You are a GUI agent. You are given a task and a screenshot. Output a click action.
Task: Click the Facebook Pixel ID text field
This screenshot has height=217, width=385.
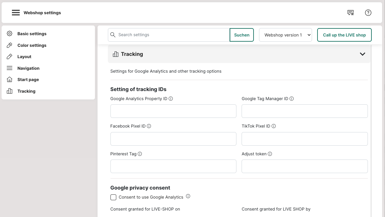point(173,139)
